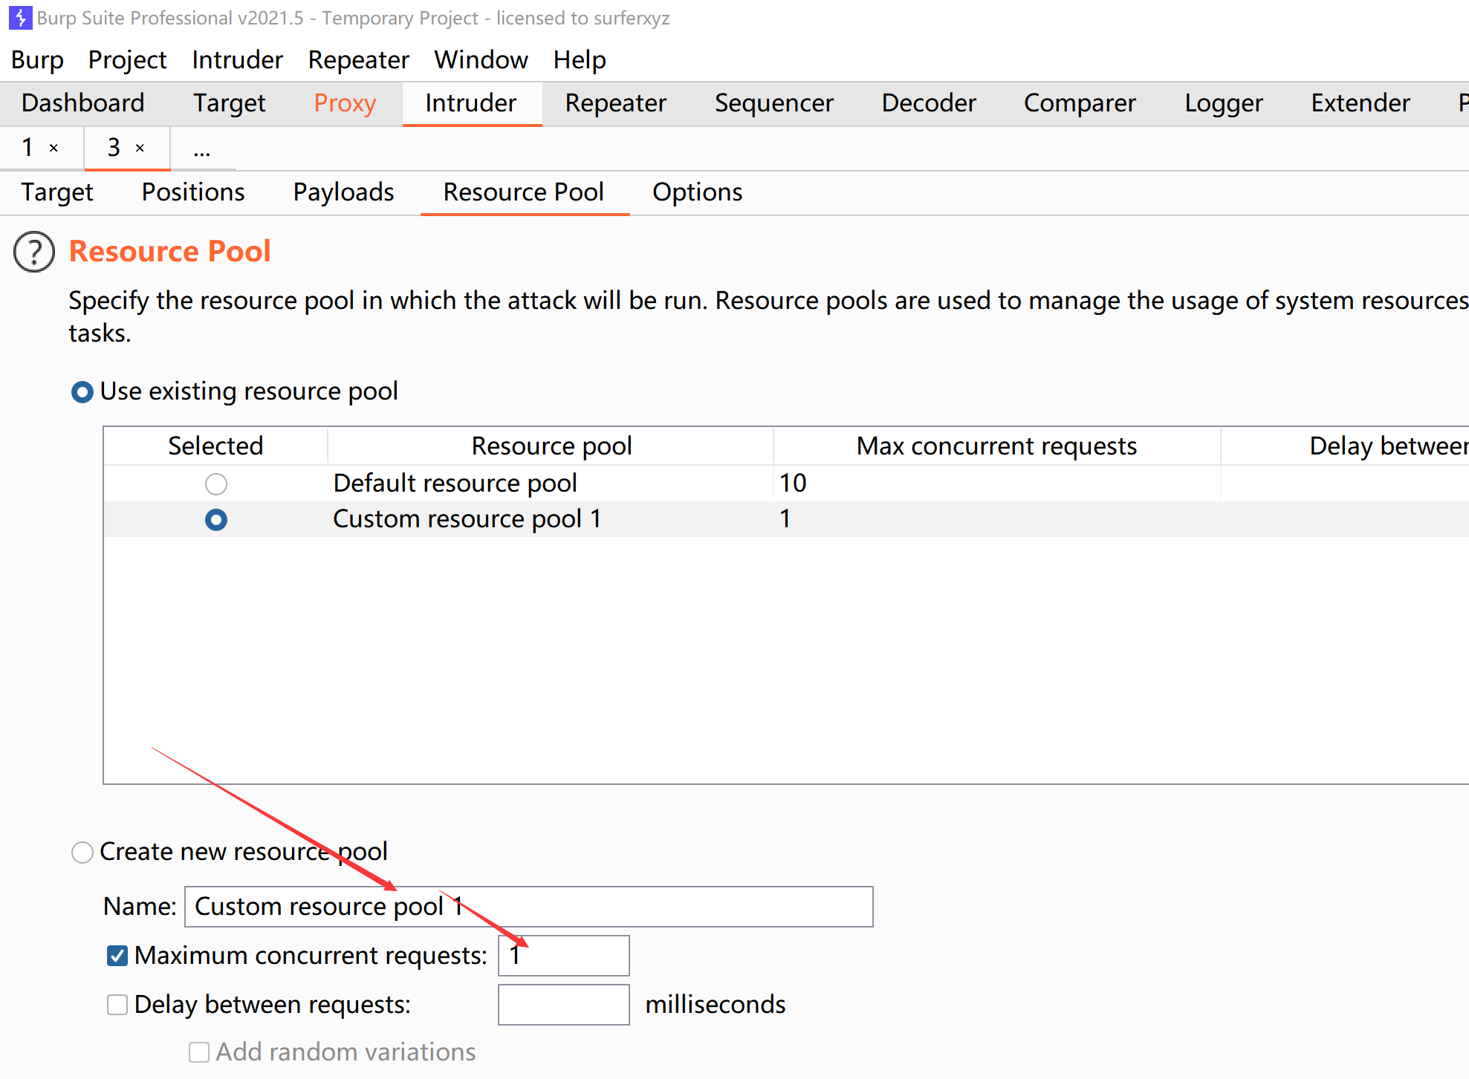Screen dimensions: 1469x1079
Task: Sort by Max concurrent requests column header
Action: click(x=996, y=446)
